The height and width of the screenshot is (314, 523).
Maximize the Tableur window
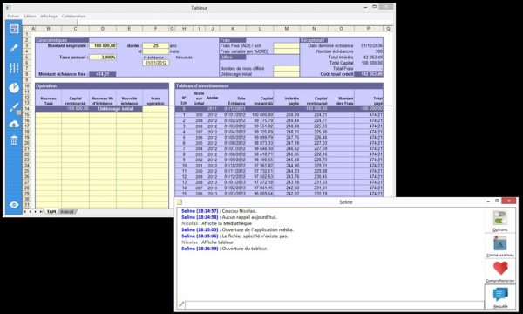pyautogui.click(x=374, y=7)
